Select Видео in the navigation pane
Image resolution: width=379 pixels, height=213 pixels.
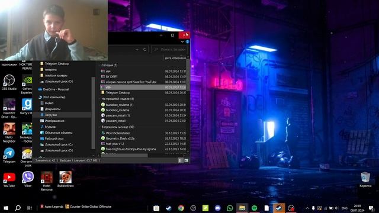click(49, 103)
